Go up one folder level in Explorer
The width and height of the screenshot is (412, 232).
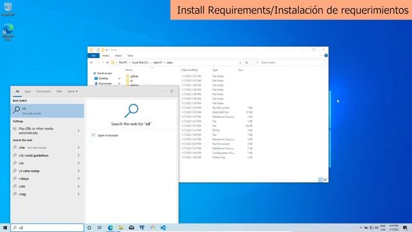[108, 63]
